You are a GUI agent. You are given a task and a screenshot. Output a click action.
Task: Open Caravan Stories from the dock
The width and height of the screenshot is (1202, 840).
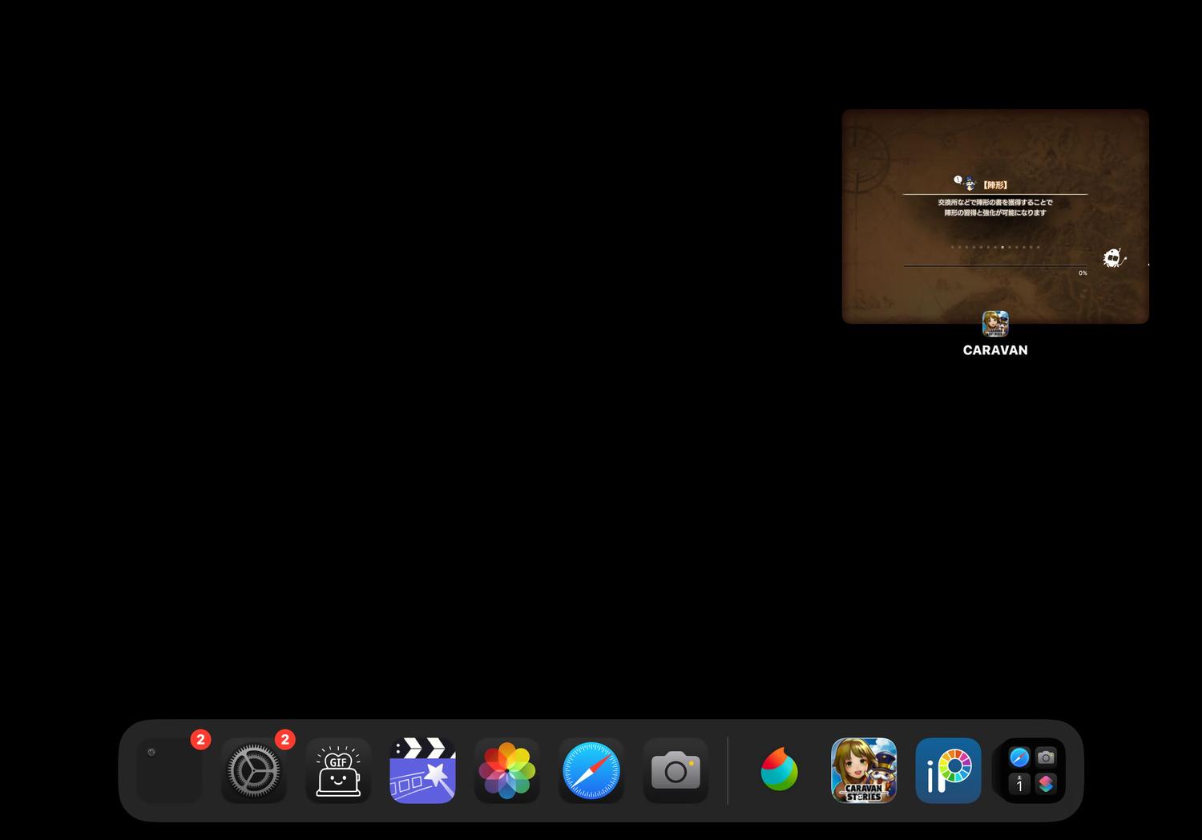click(864, 770)
